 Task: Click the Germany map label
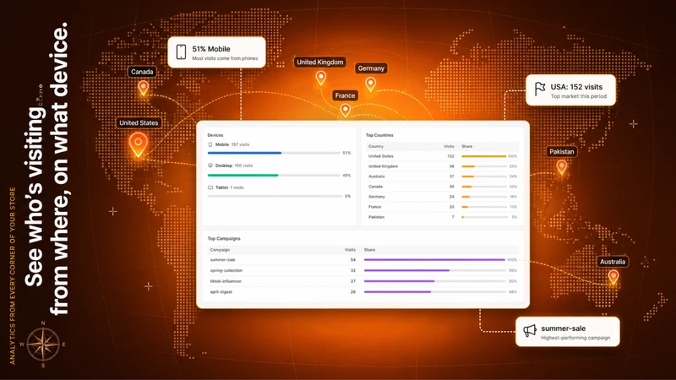click(371, 68)
